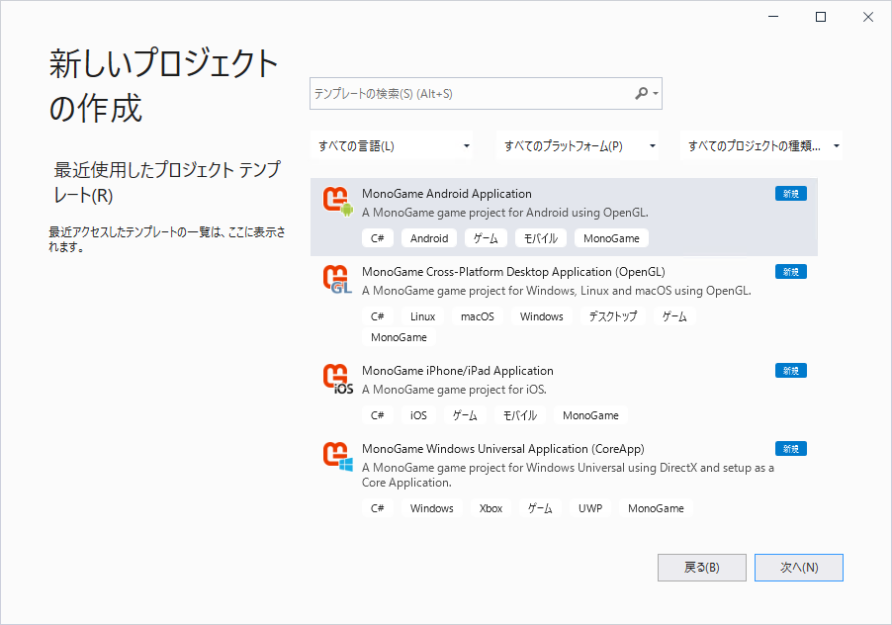This screenshot has width=892, height=625.
Task: Click the Windows, Linux and macOS OpenGL description
Action: click(557, 291)
